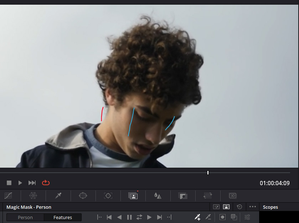This screenshot has height=223, width=299.
Task: Open Magic Mask sliders settings
Action: [x=247, y=217]
